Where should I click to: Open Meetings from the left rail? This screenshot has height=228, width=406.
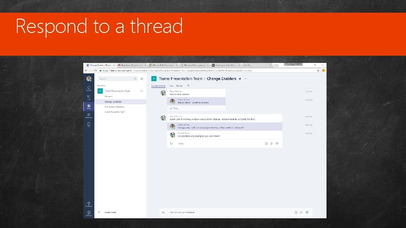tap(88, 116)
